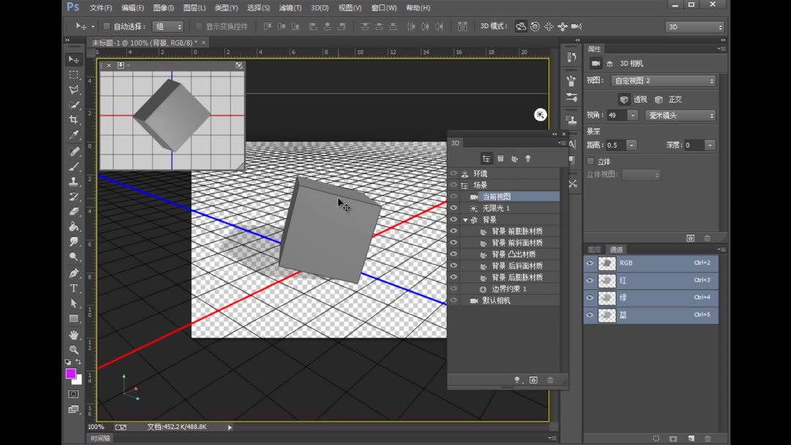Filter 3D panel by lights (bulb icon)
Screen dimensions: 791x445
527,159
